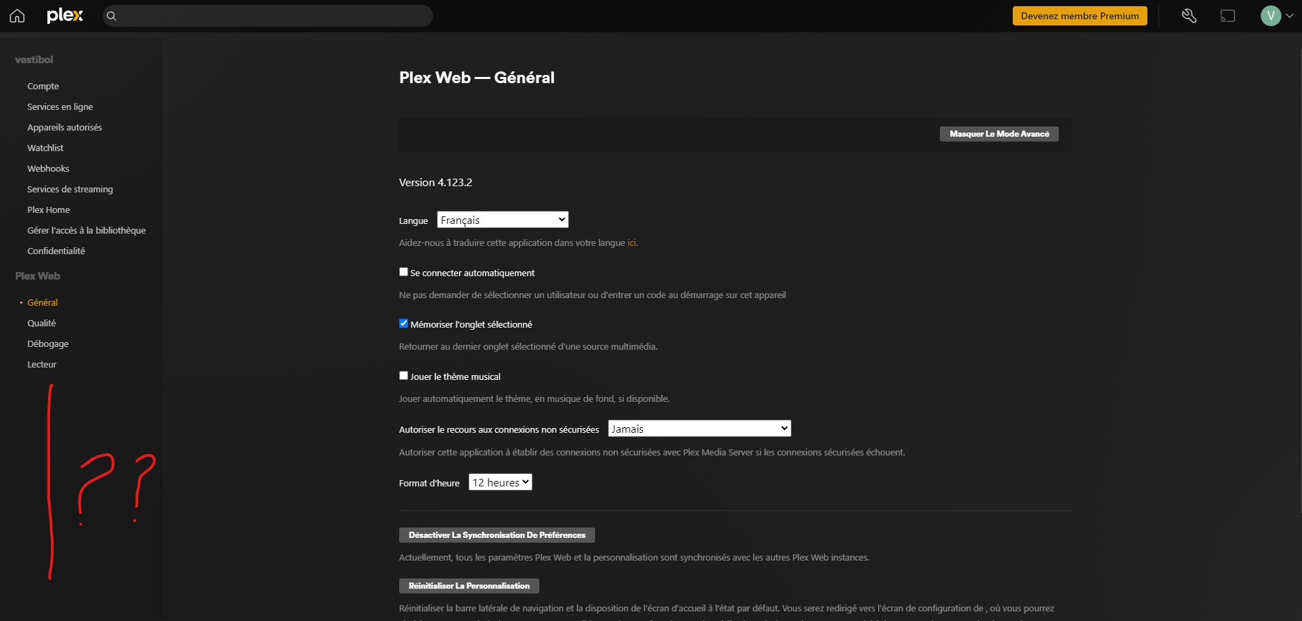The width and height of the screenshot is (1302, 621).
Task: Enable Jouer le thème musical checkbox
Action: (403, 376)
